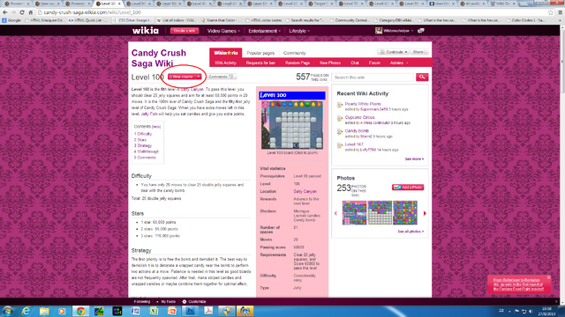Viewport: 565px width, 317px height.
Task: Select the Community tab
Action: coord(294,53)
